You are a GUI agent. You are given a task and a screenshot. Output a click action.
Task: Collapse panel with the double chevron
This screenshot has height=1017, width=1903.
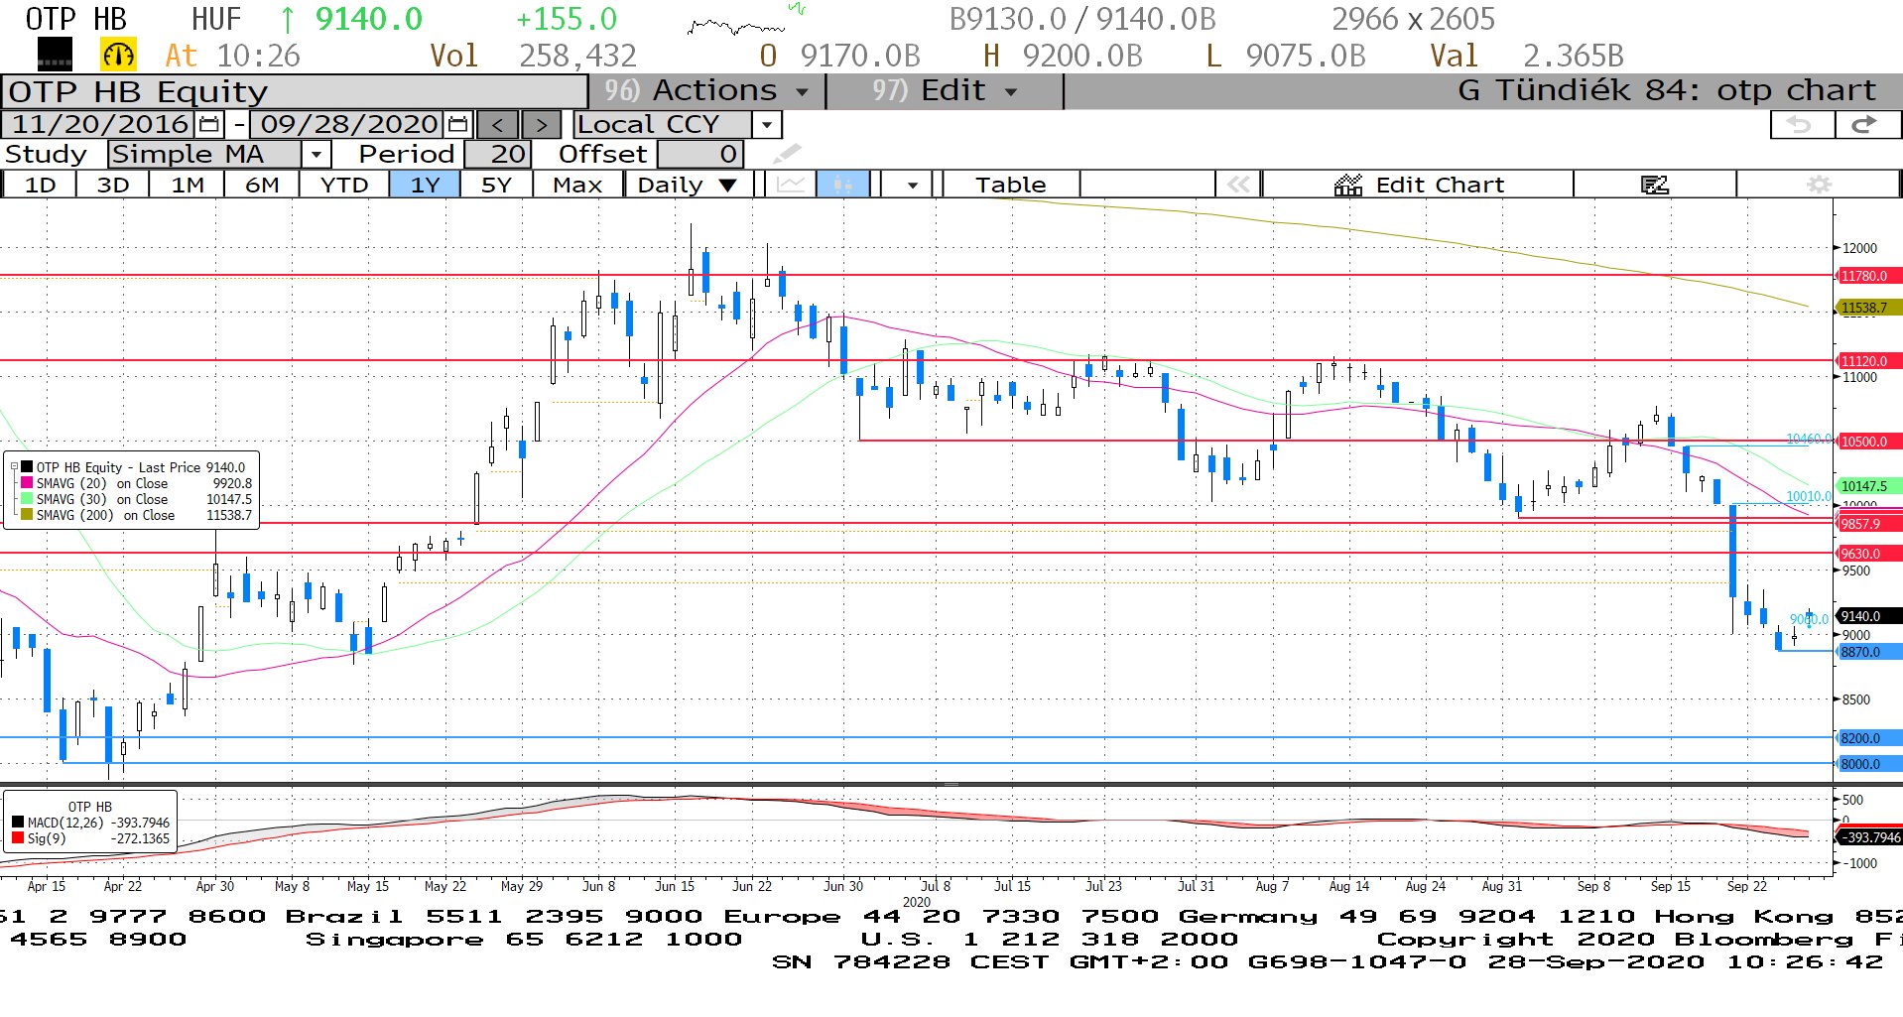[1237, 185]
